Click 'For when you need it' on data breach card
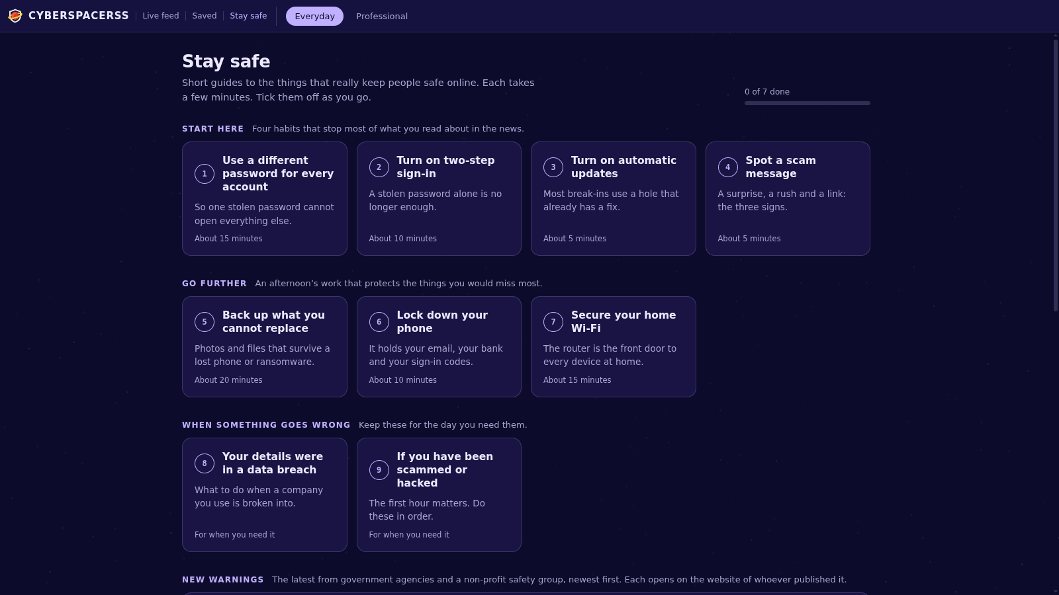This screenshot has height=595, width=1059. tap(234, 535)
